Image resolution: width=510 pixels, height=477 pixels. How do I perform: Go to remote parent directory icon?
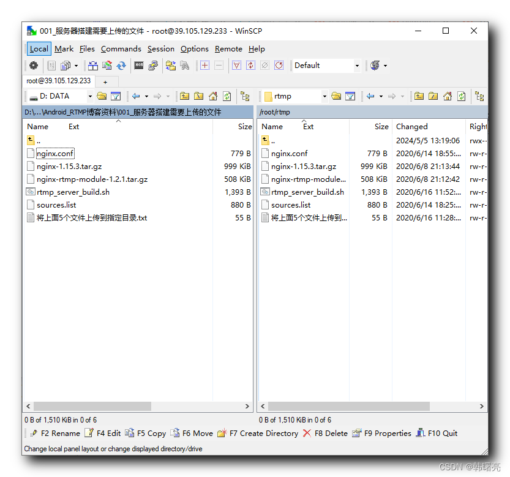coord(419,96)
